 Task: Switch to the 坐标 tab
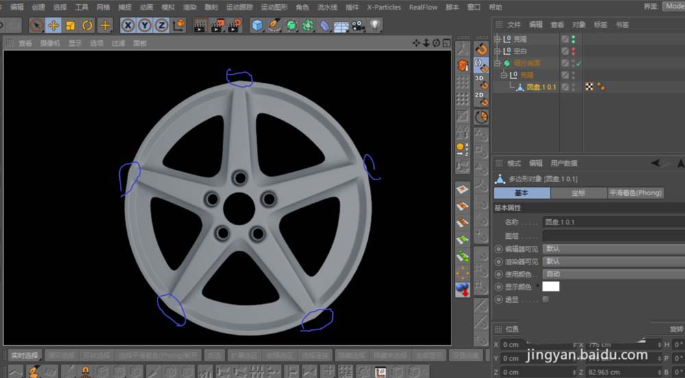click(577, 193)
